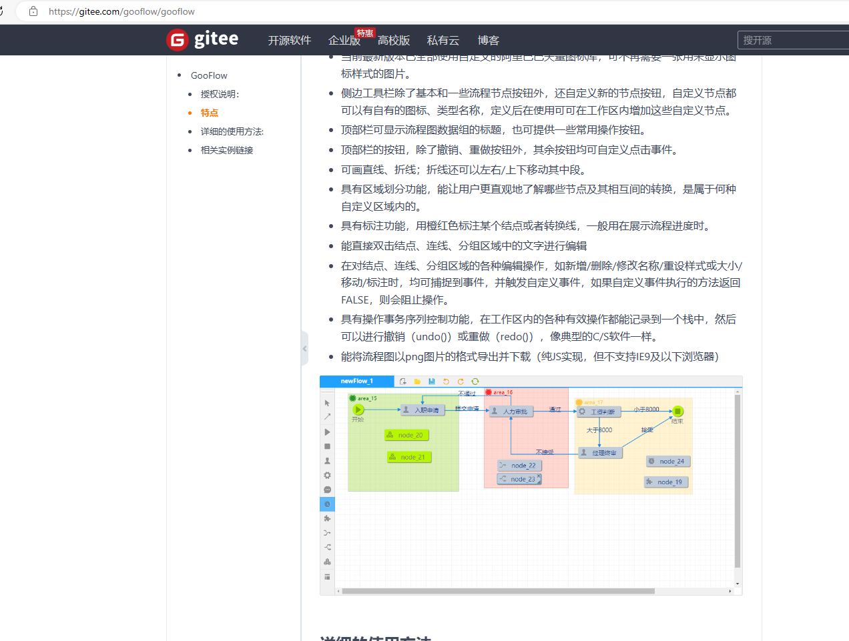Open the 企业版 menu item
This screenshot has width=849, height=641.
tap(344, 41)
